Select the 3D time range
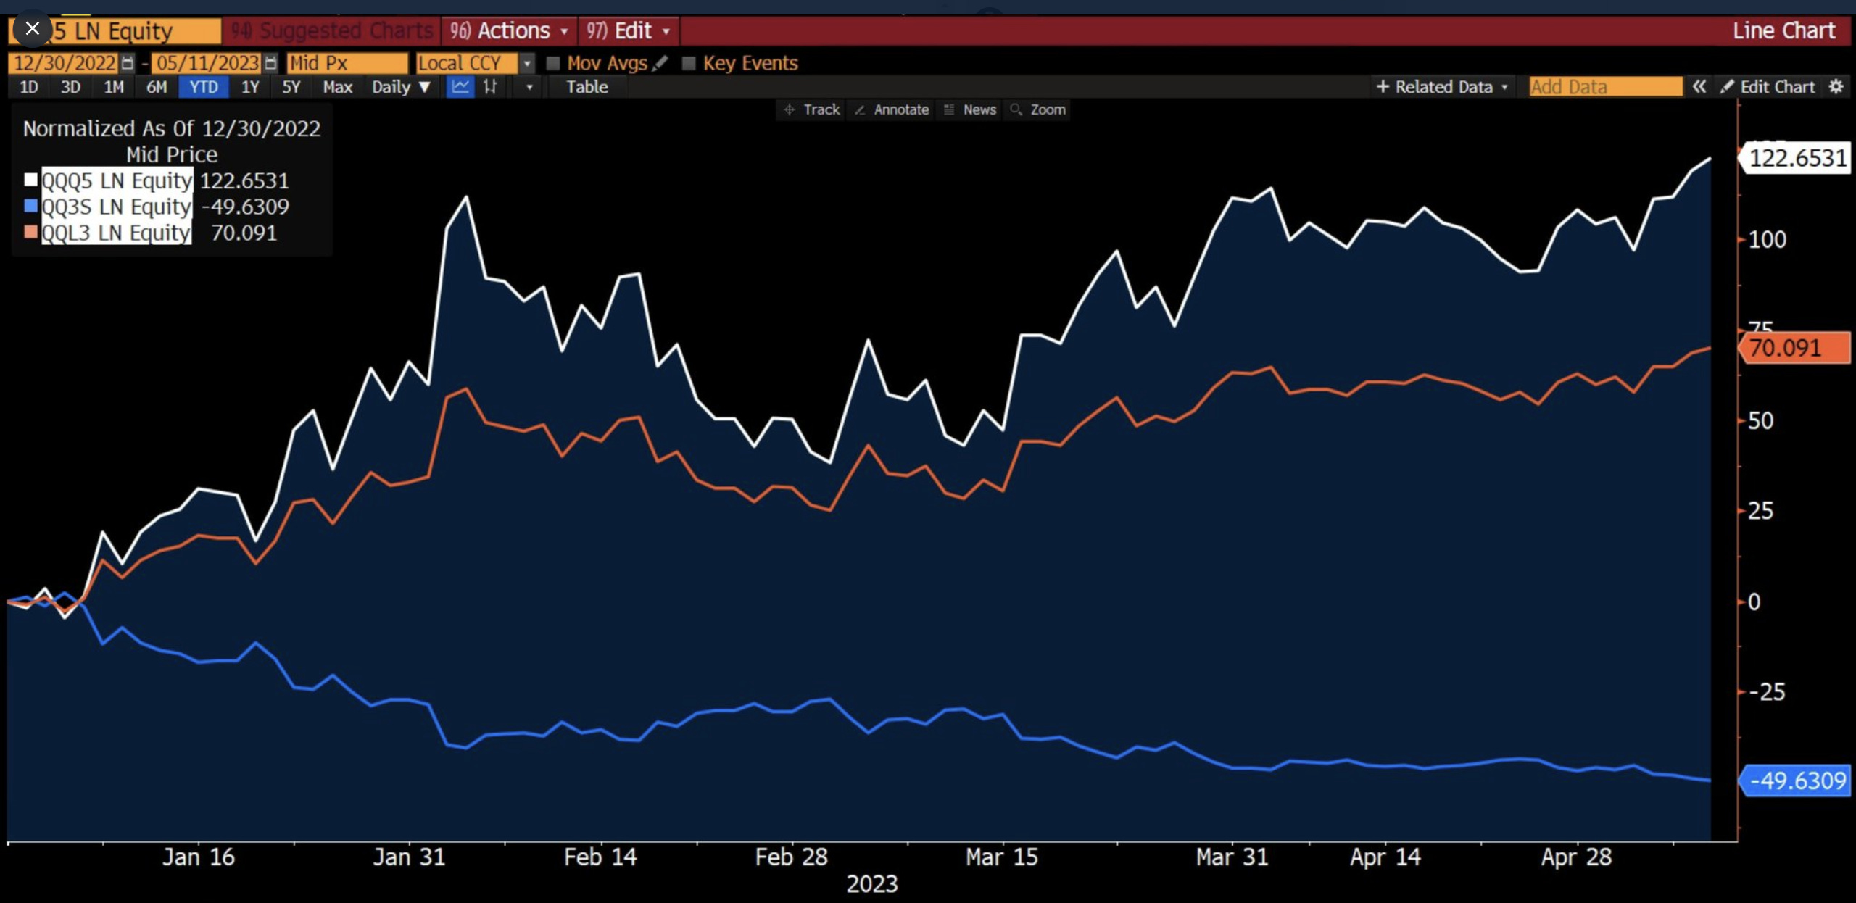The image size is (1856, 903). (70, 87)
